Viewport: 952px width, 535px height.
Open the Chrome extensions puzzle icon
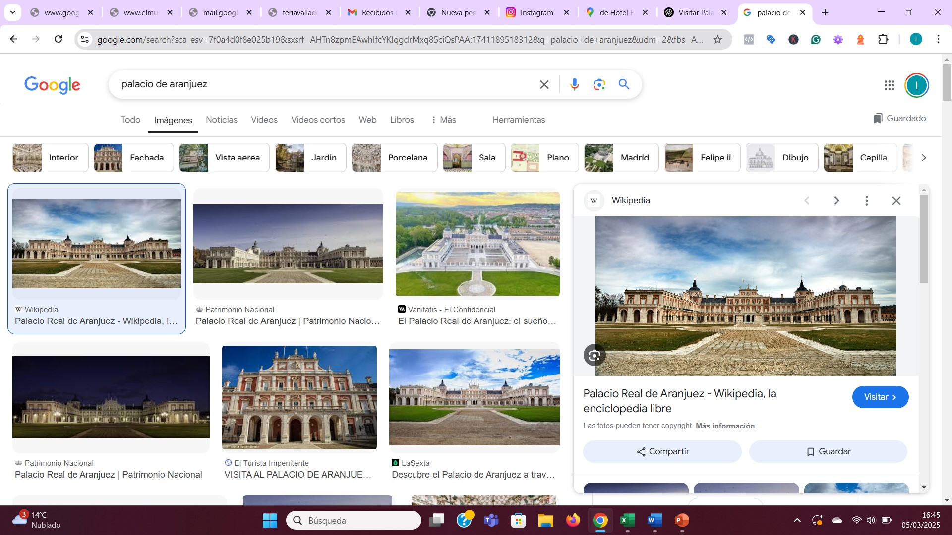[x=883, y=39]
